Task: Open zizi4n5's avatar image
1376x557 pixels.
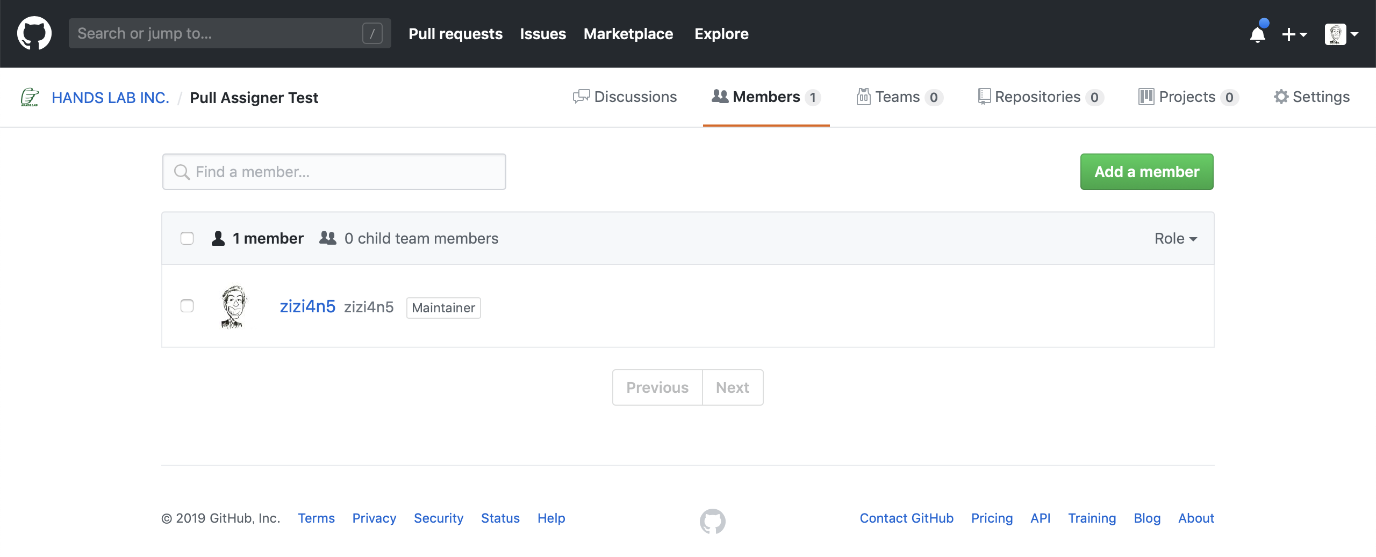Action: point(235,306)
